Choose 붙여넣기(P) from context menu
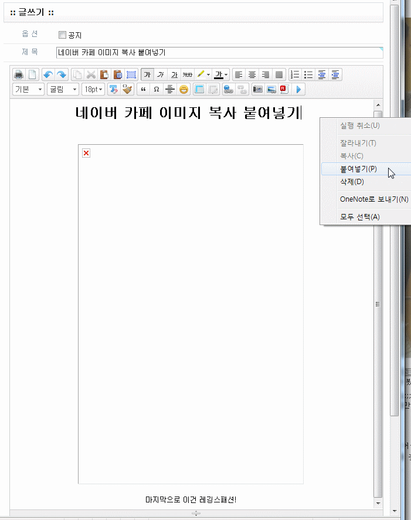411x520 pixels. coord(358,169)
